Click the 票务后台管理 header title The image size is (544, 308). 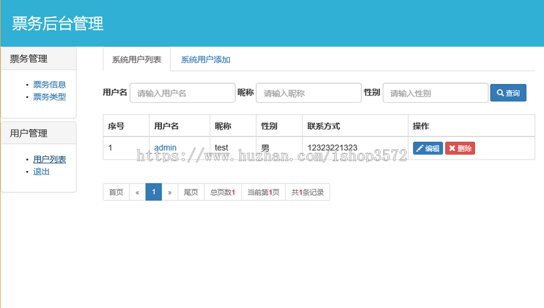point(57,24)
